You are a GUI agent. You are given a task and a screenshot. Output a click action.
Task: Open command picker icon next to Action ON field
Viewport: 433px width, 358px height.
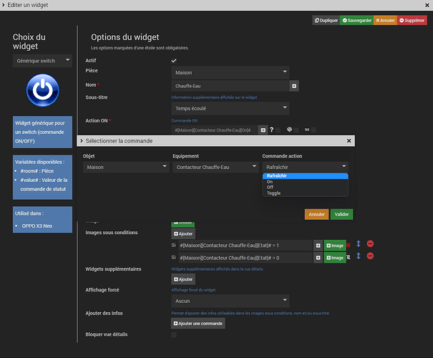(263, 130)
